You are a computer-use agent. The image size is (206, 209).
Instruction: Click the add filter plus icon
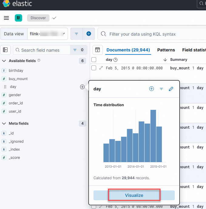(89, 34)
